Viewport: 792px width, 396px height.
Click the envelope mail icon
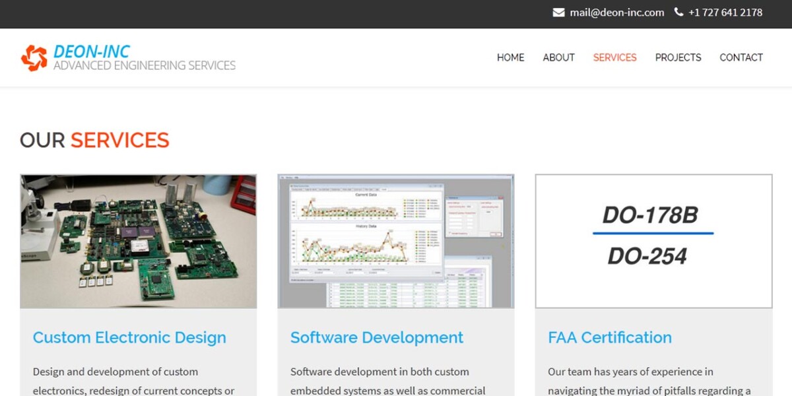point(558,13)
